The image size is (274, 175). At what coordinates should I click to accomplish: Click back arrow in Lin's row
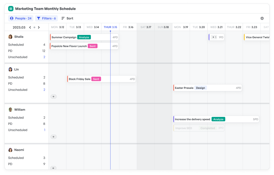click(x=54, y=96)
